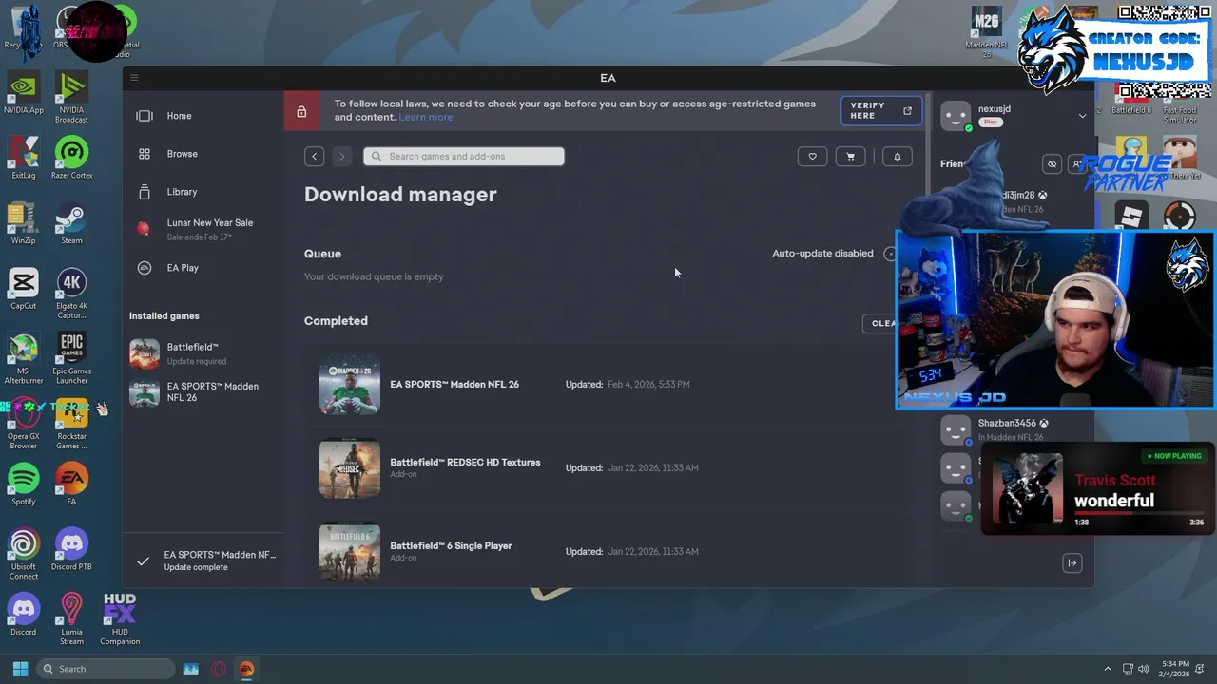This screenshot has height=684, width=1217.
Task: Open the shopping cart icon
Action: (x=850, y=157)
